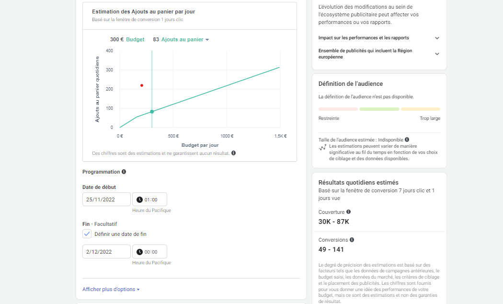
Task: Click info icon next to Programmation
Action: point(124,172)
